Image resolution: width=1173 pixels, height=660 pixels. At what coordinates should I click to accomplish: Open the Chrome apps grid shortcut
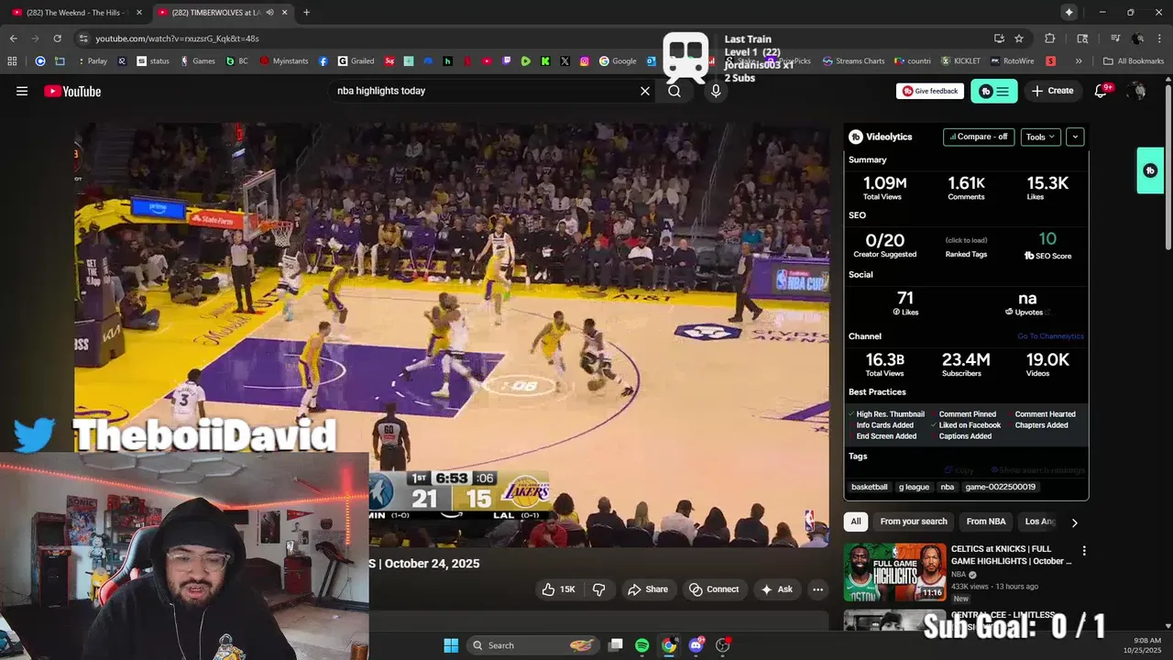pos(12,61)
